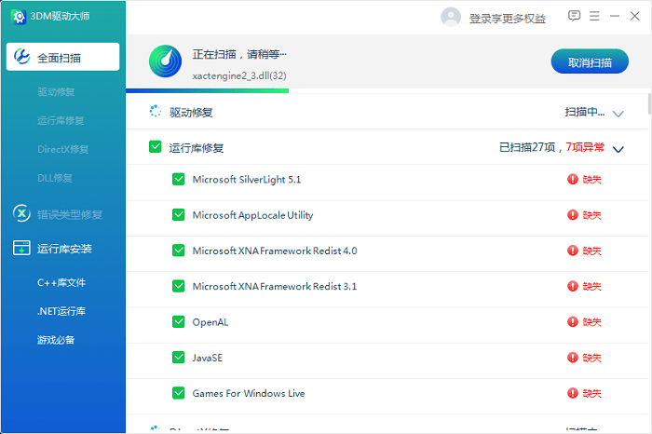Viewport: 652px width, 434px height.
Task: Open 运行库修复 in the sidebar
Action: [x=61, y=120]
